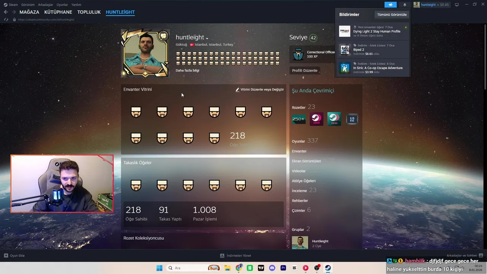The width and height of the screenshot is (487, 274).
Task: Open the notifications bell icon
Action: tap(405, 5)
